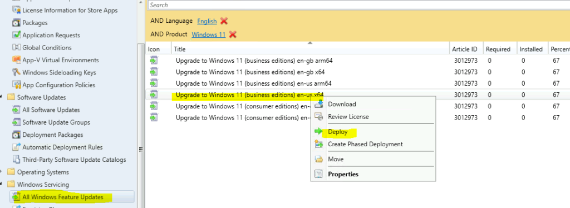
Task: Sort by the Article ID column header
Action: point(466,49)
